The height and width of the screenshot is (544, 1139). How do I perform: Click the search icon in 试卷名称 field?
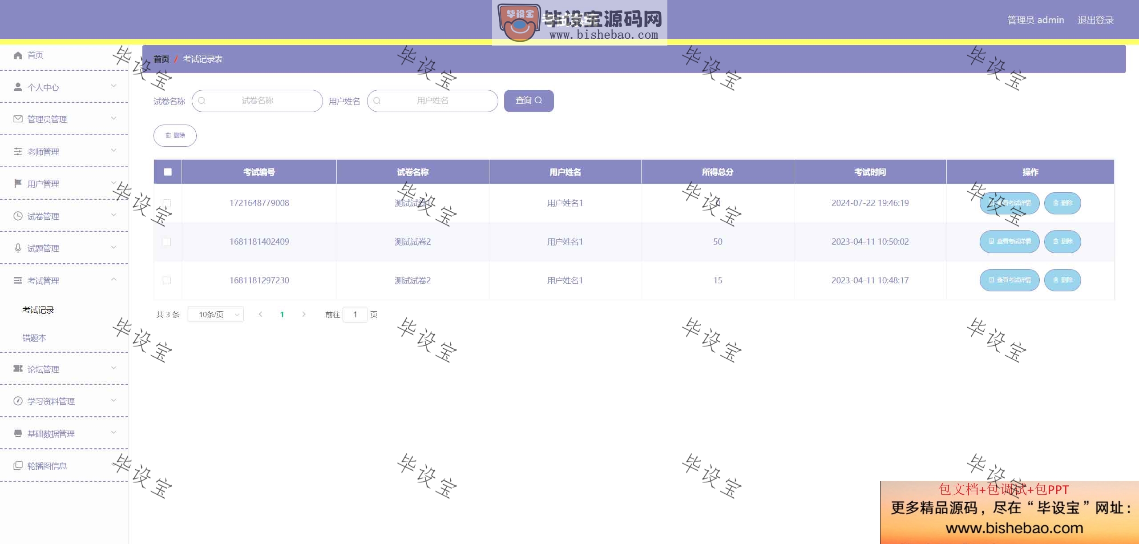(202, 101)
